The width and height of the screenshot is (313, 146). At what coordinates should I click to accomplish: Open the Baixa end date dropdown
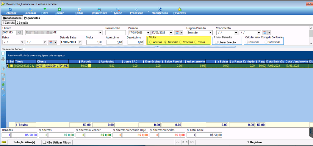tap(45, 42)
